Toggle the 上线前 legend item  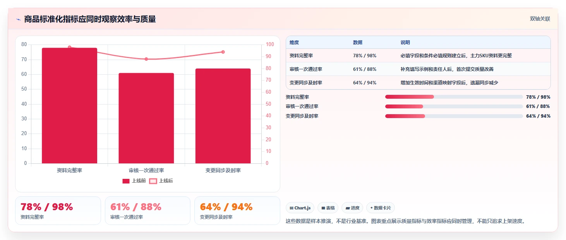[134, 181]
